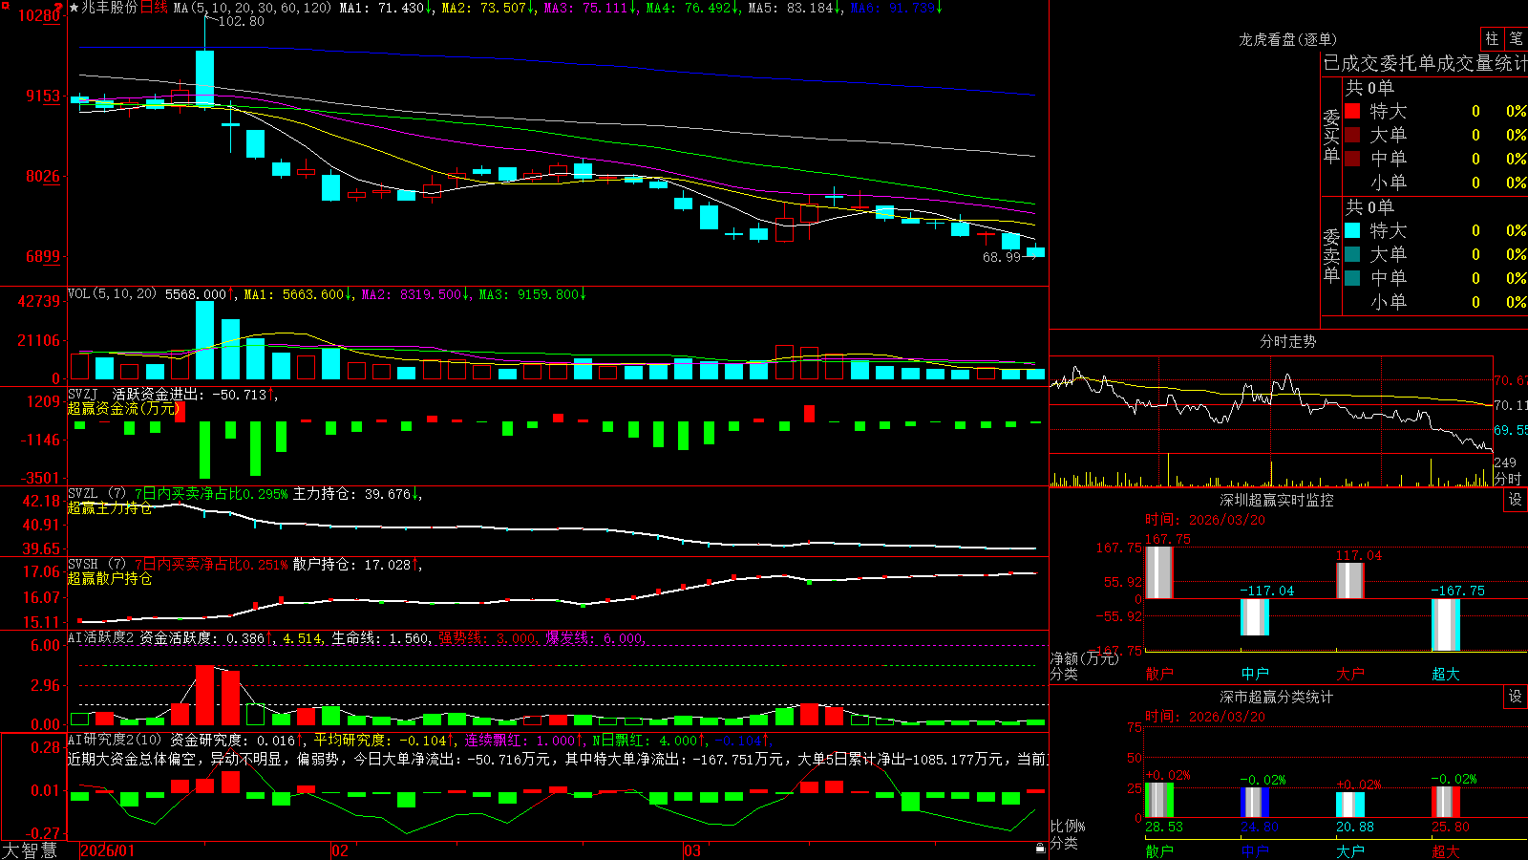
Task: Open MA(5,10,20,30,60,120) indicator parameters
Action: point(252,8)
